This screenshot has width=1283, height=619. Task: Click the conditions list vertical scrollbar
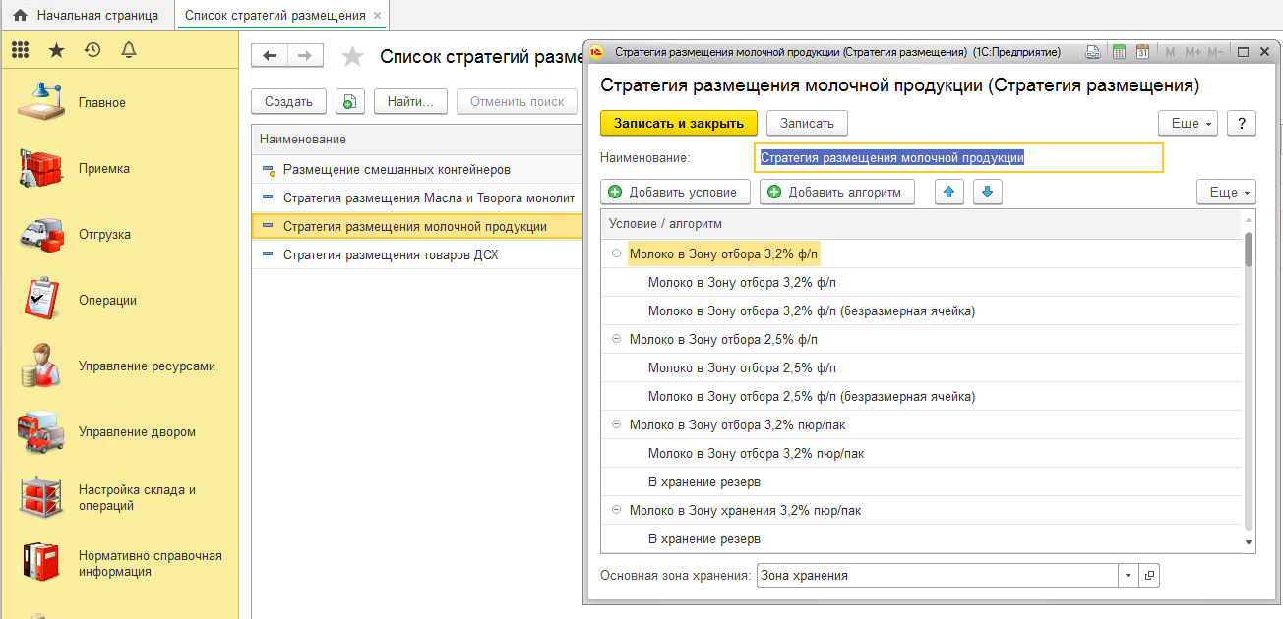1249,383
